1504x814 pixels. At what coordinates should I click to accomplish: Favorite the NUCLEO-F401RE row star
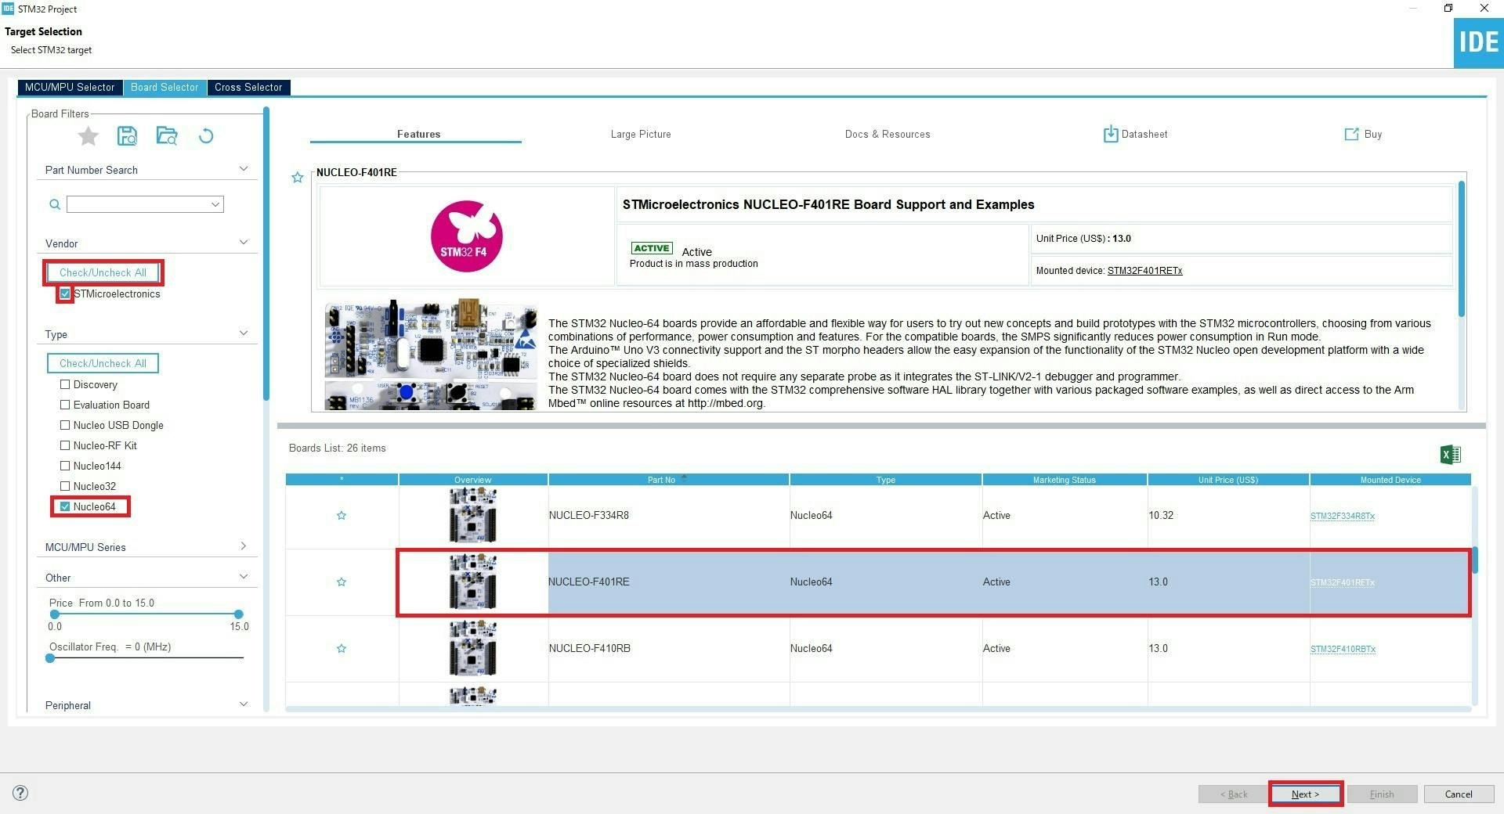coord(342,582)
